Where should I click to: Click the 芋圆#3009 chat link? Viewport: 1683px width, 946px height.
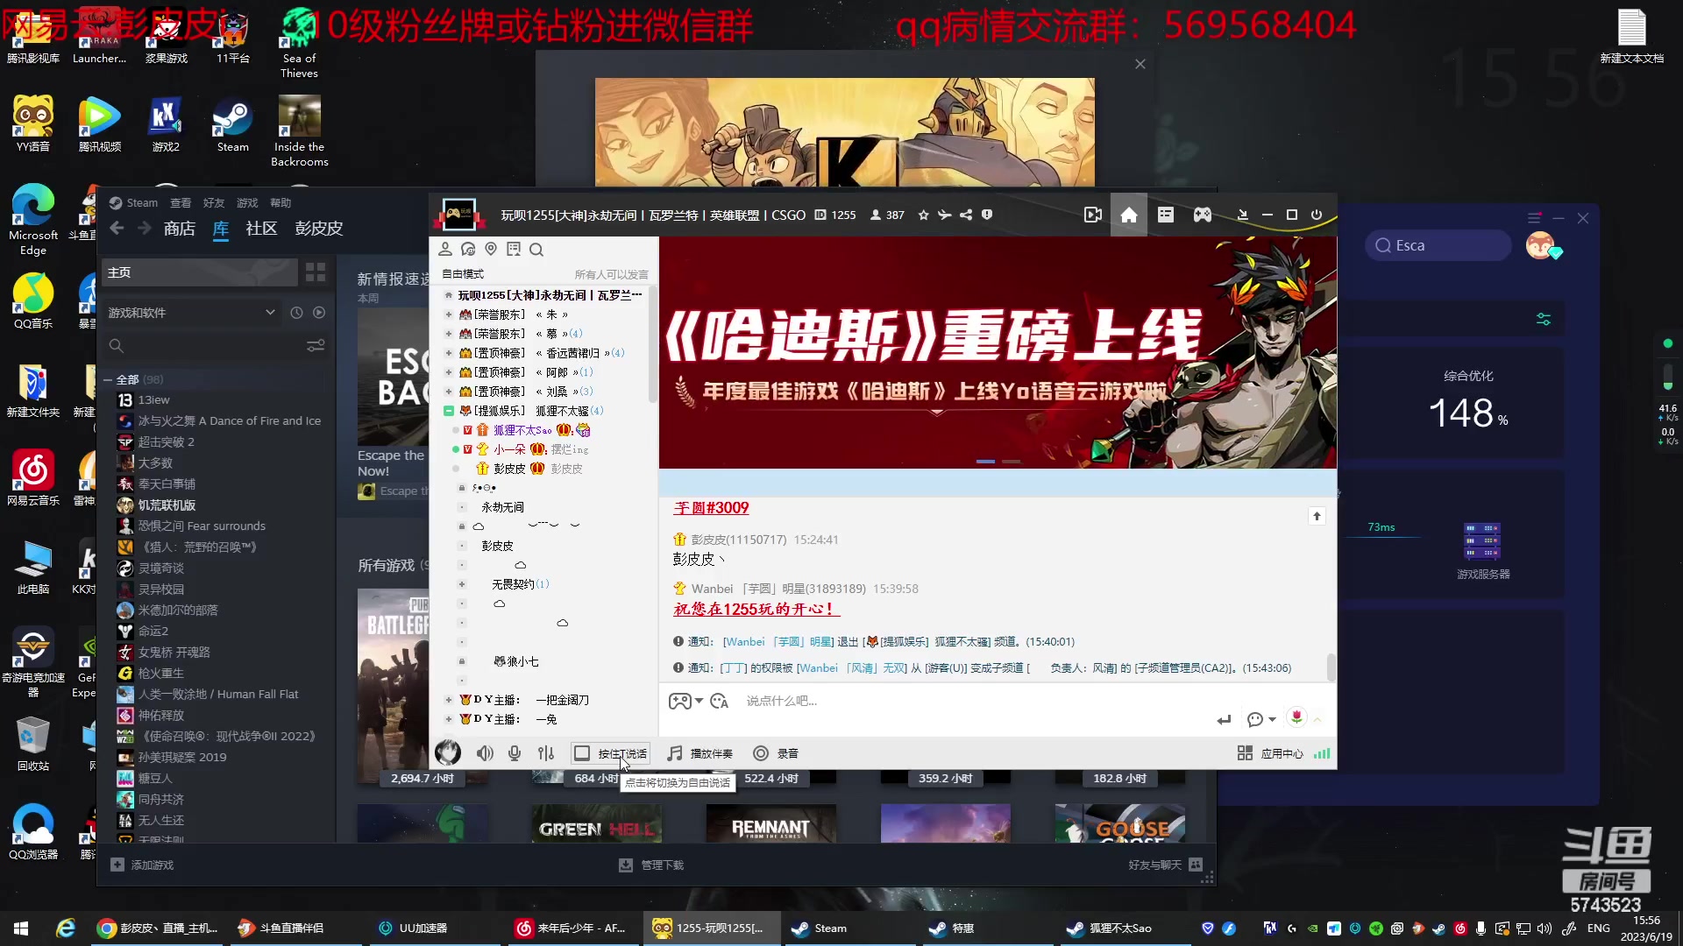pos(711,508)
